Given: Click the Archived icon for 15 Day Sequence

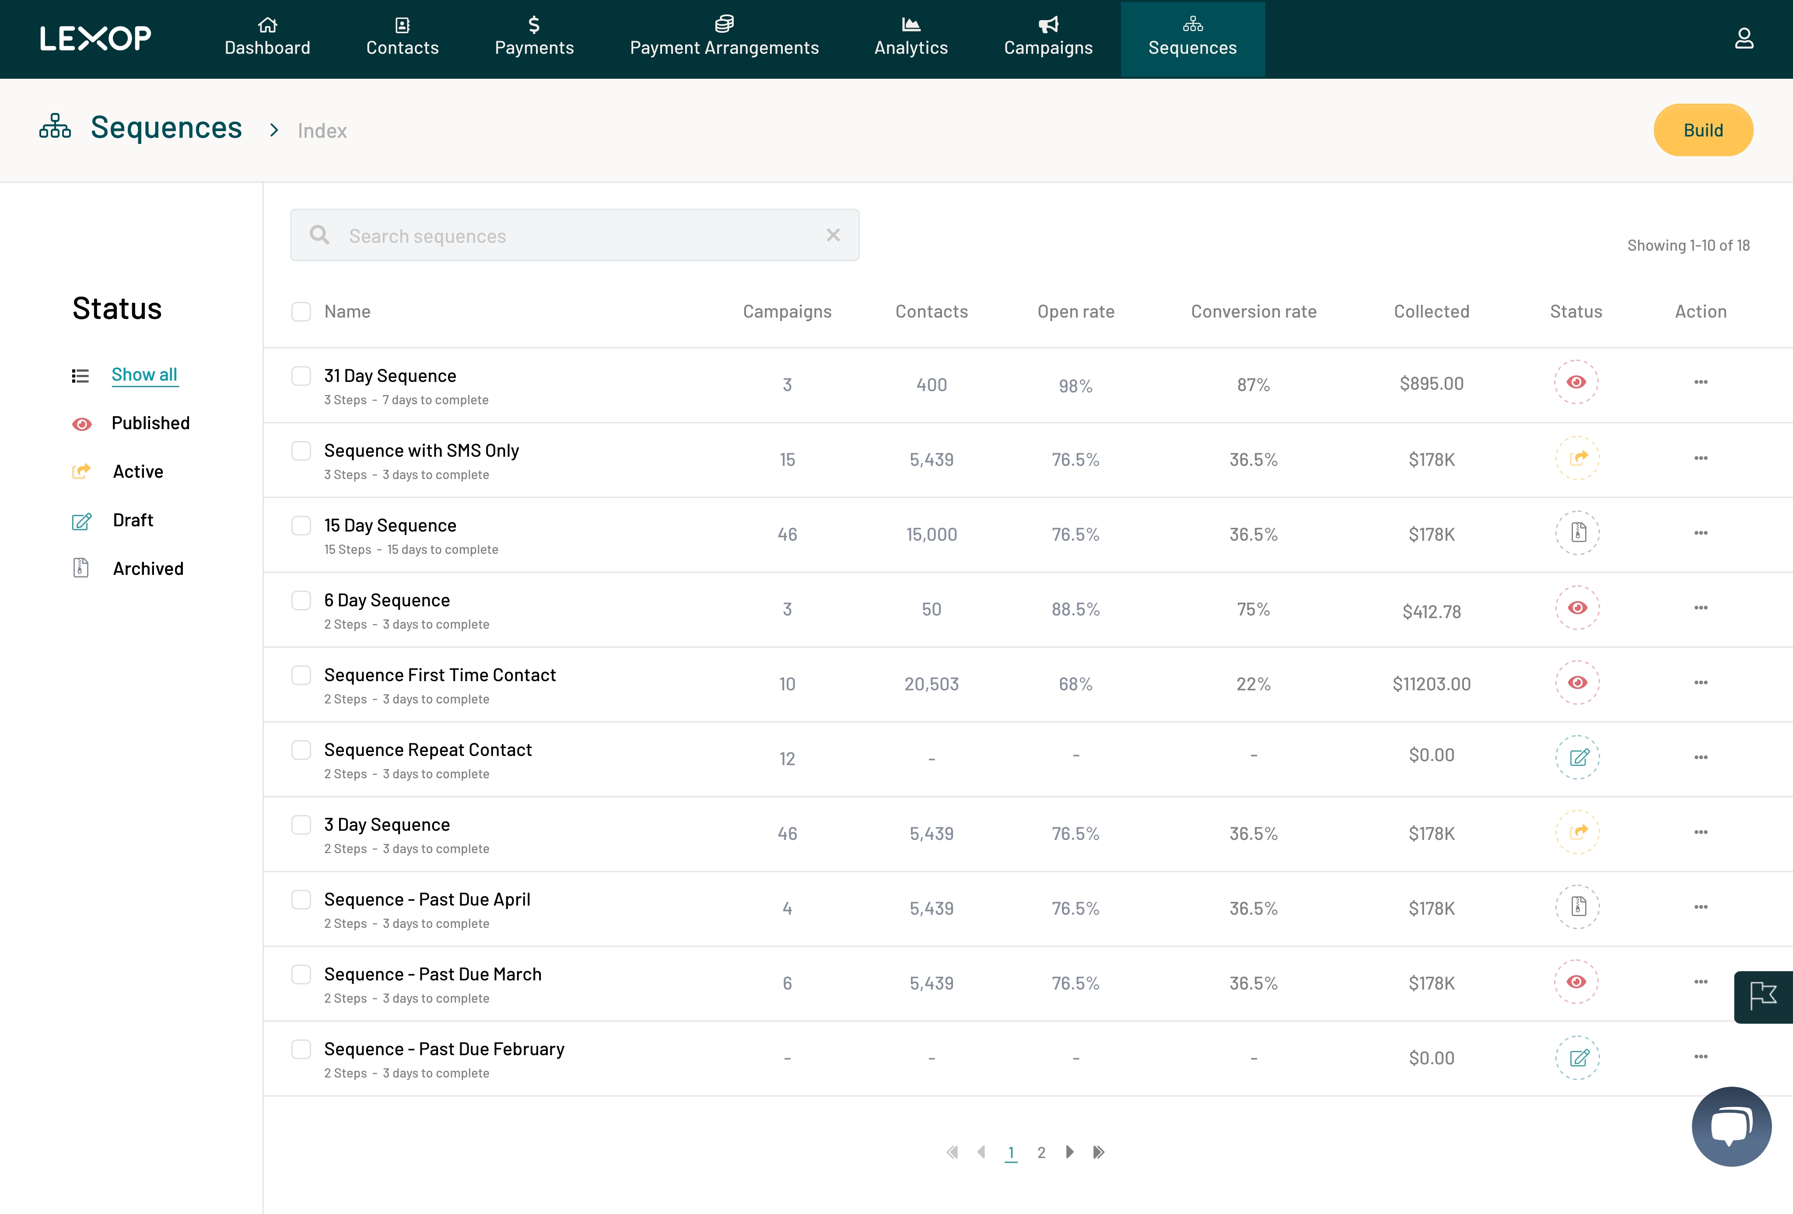Looking at the screenshot, I should 1577,533.
